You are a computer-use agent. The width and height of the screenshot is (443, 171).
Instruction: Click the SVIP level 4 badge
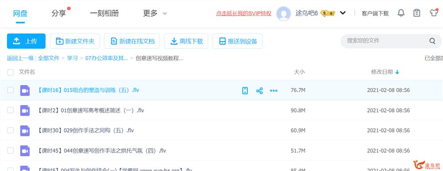tap(328, 13)
